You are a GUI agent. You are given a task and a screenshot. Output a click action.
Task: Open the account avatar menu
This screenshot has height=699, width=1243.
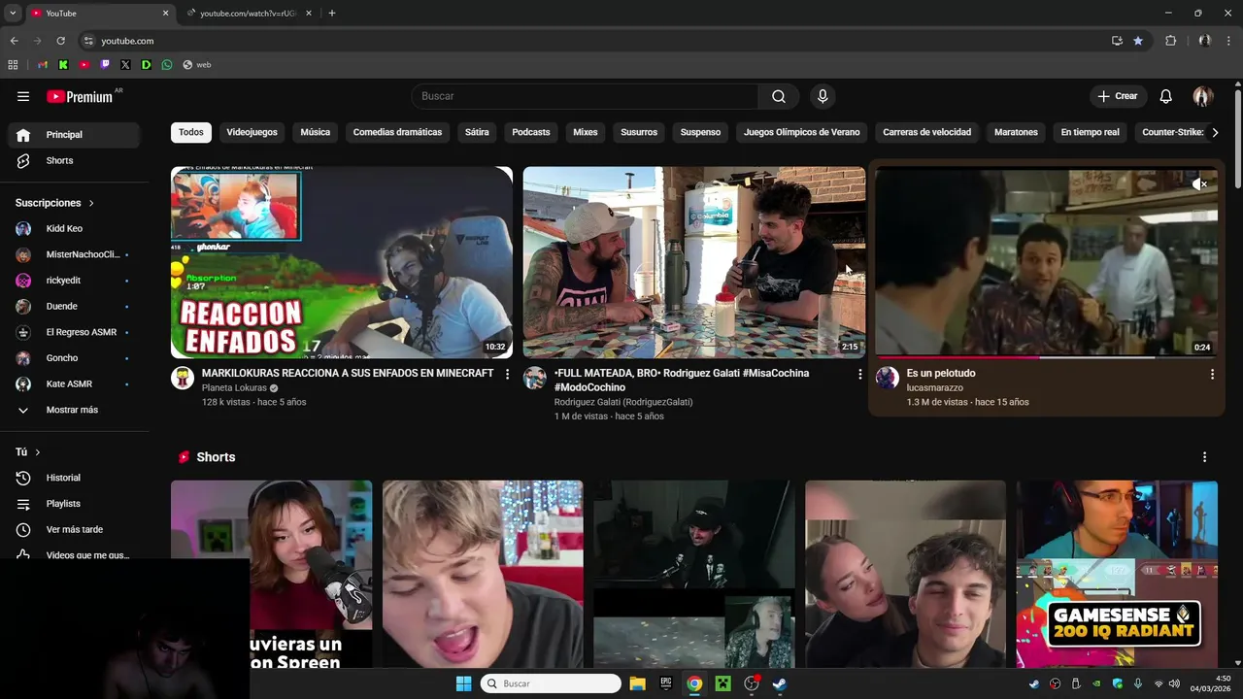[x=1203, y=96]
